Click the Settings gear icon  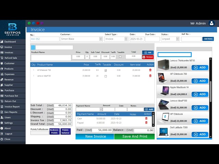point(2,123)
